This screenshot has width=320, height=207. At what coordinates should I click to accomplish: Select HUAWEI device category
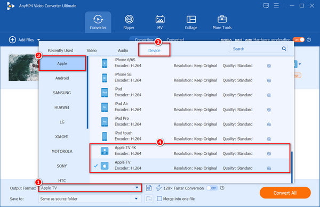click(x=62, y=107)
